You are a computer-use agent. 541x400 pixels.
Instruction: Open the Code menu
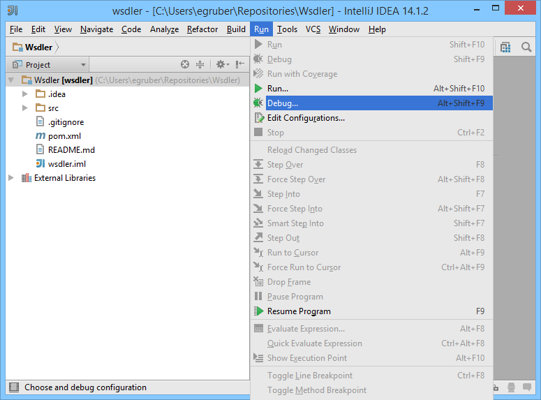[131, 29]
